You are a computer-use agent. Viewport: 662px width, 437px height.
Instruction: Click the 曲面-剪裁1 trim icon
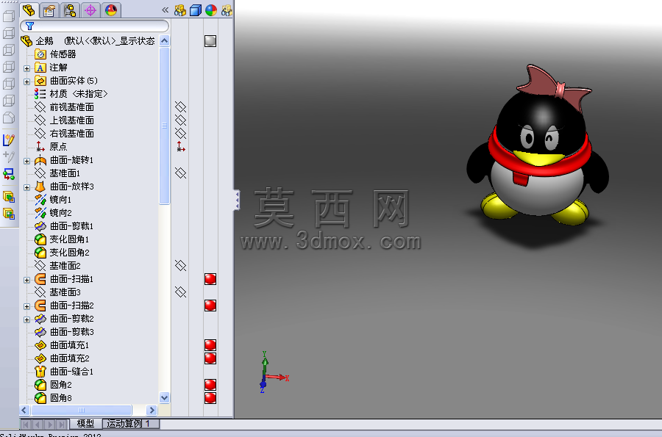[x=40, y=226]
